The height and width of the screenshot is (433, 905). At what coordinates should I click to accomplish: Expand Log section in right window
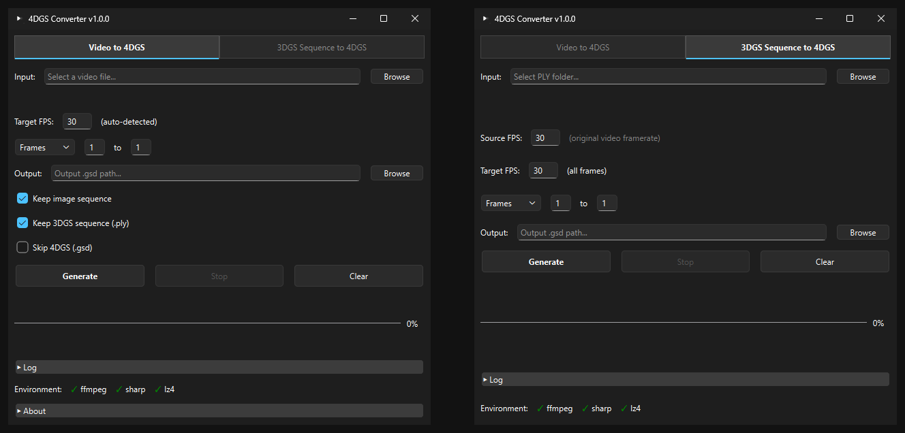pyautogui.click(x=686, y=379)
